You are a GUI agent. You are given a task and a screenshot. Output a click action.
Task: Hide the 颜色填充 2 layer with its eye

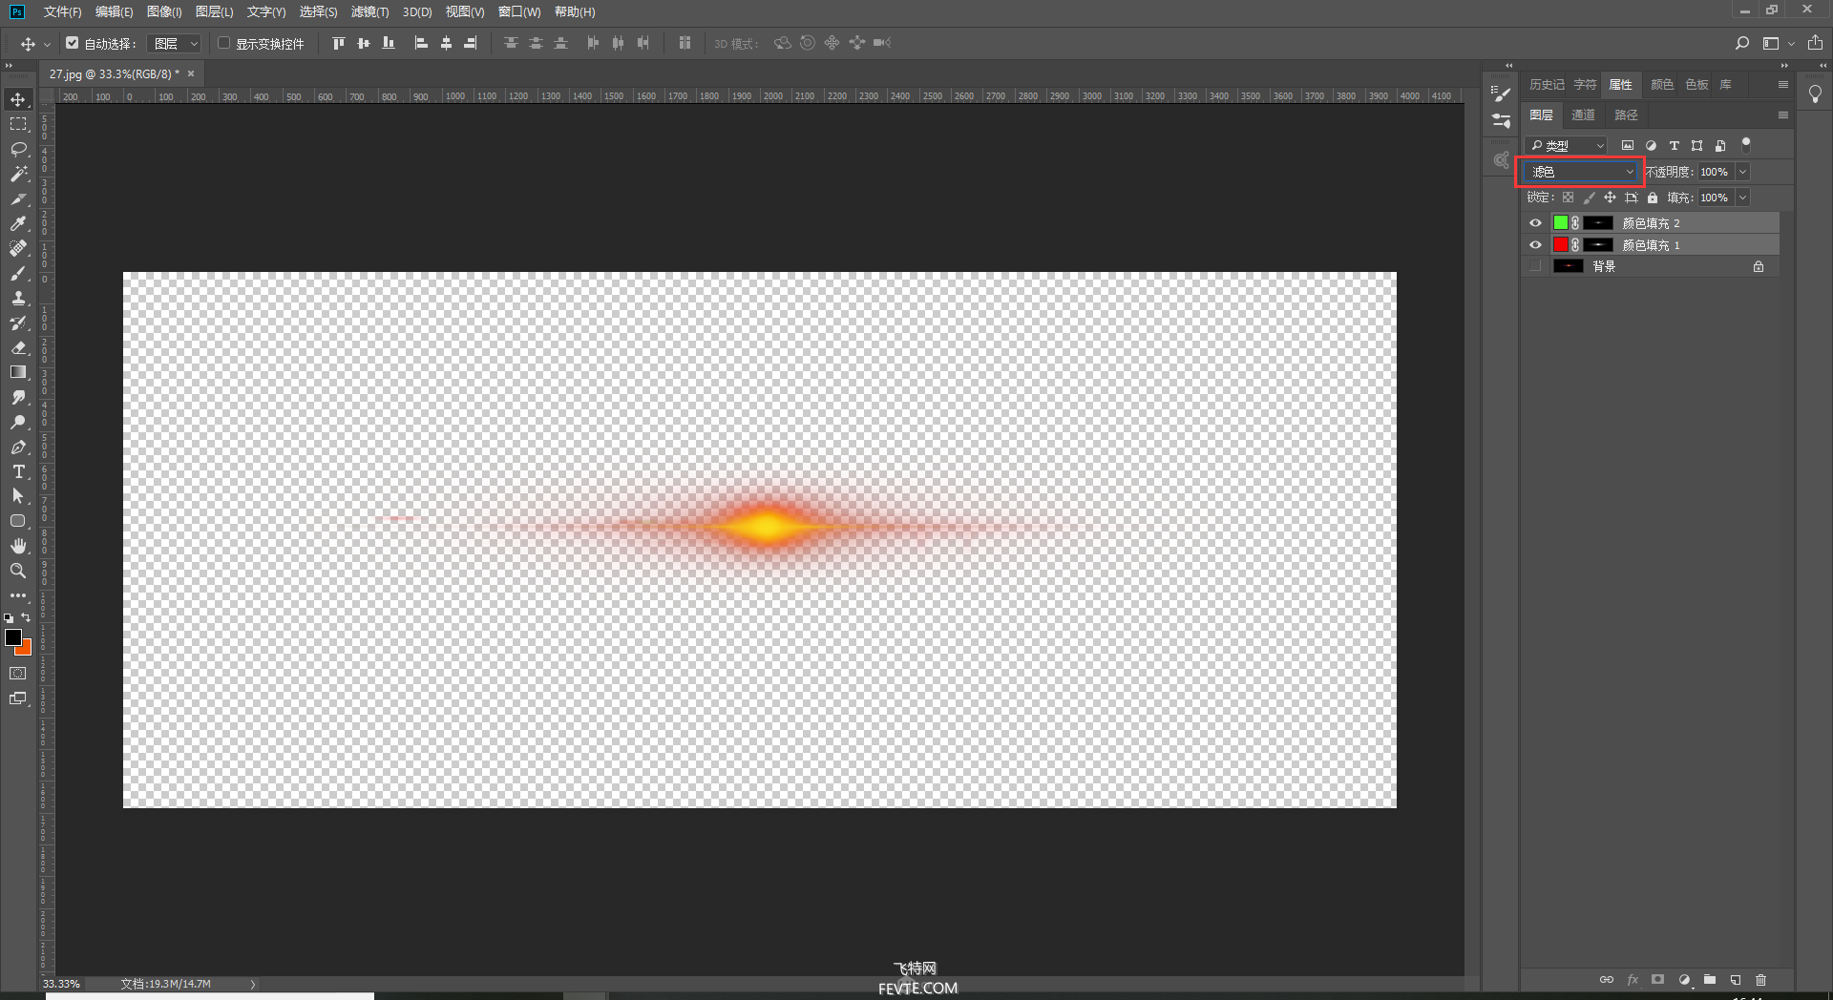[1535, 222]
